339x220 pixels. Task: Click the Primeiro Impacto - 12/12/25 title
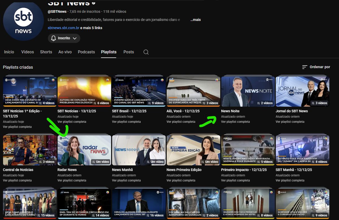coord(244,170)
